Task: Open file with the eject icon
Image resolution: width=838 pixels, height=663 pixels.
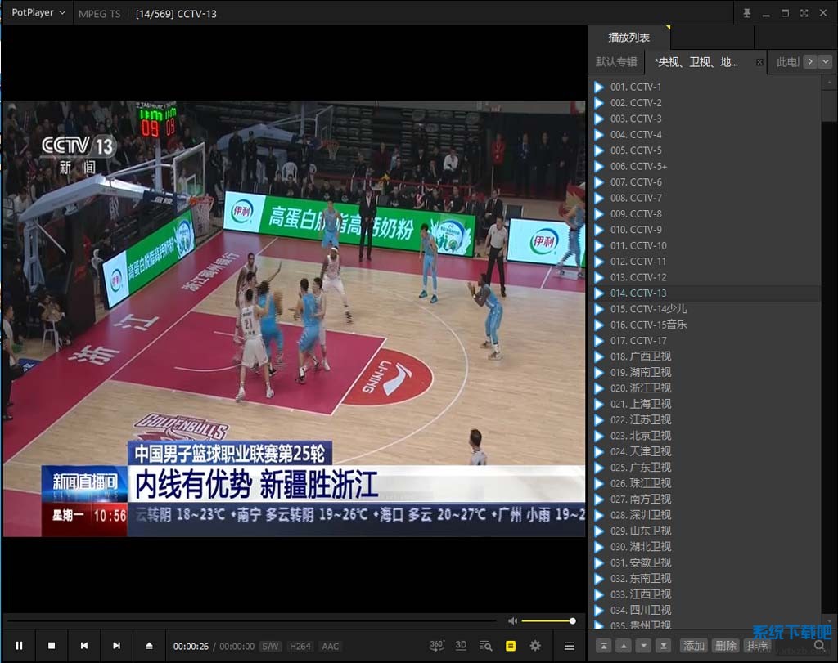Action: (x=149, y=646)
